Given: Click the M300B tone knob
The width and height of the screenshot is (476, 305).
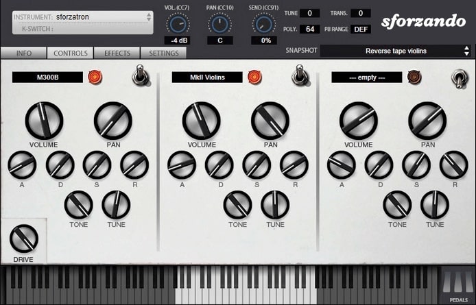Looking at the screenshot, I should point(79,205).
